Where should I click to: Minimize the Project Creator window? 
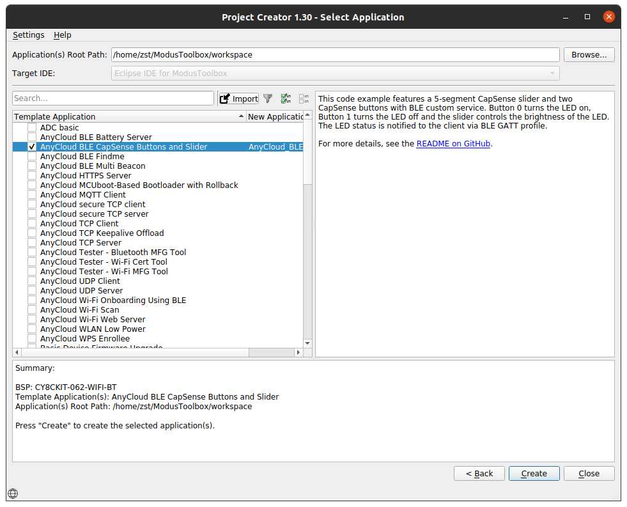pyautogui.click(x=566, y=17)
